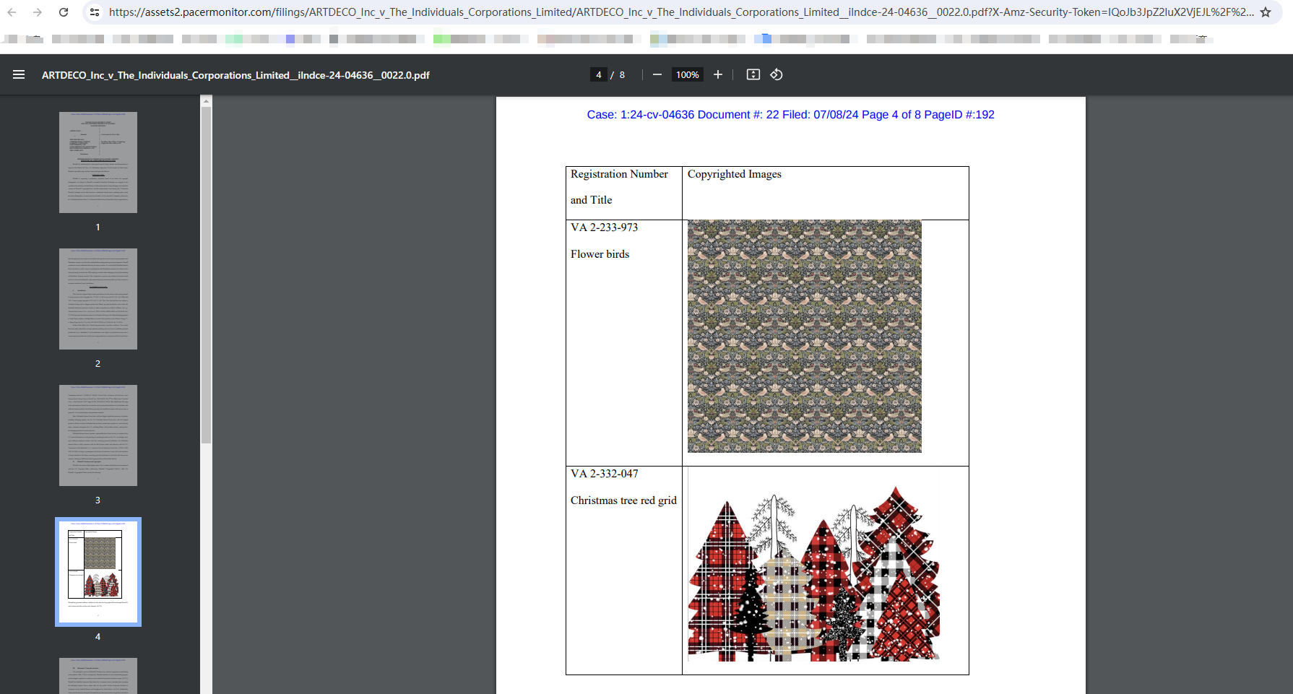The height and width of the screenshot is (694, 1293).
Task: Click the fit to page icon
Action: [x=753, y=74]
